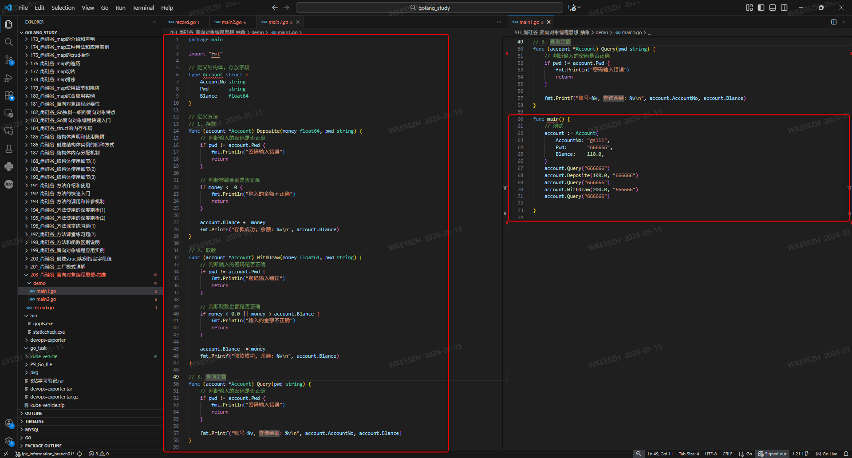Open main2.go in the explorer tree
Screen dimensions: 852x458
(46, 299)
